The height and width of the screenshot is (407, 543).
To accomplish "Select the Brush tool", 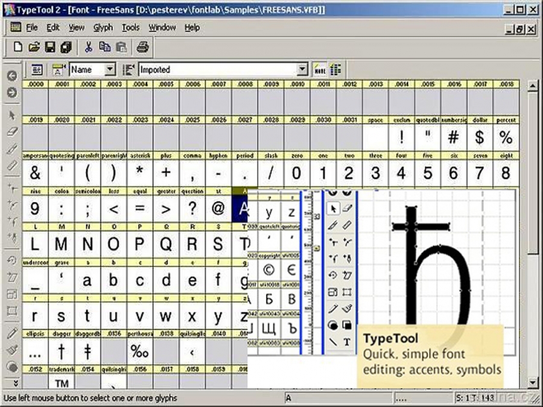I will (x=12, y=350).
